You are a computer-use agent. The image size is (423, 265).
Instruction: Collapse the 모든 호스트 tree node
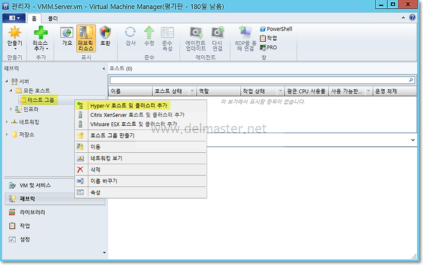click(11, 90)
